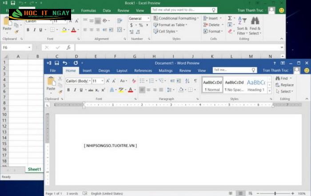The width and height of the screenshot is (311, 196).
Task: Open Word font name dropdown Calibri (Body)
Action: pos(90,81)
